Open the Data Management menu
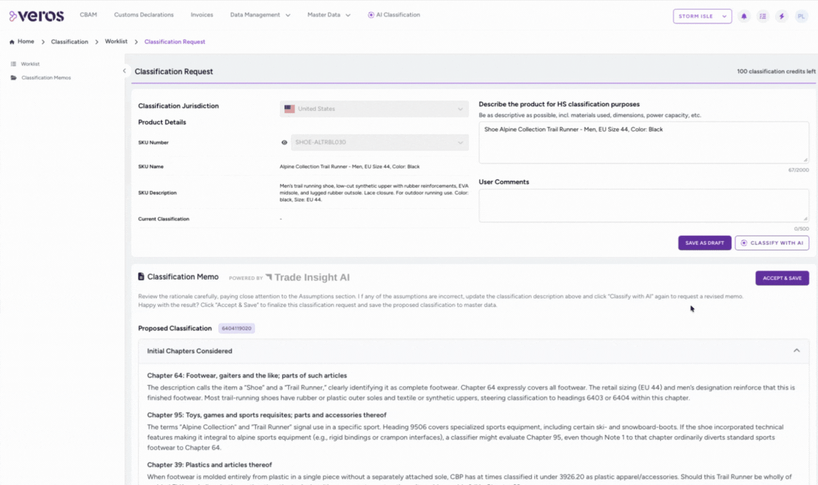This screenshot has width=818, height=485. [260, 15]
